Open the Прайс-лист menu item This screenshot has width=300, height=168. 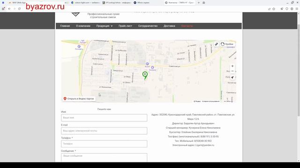coord(125,26)
